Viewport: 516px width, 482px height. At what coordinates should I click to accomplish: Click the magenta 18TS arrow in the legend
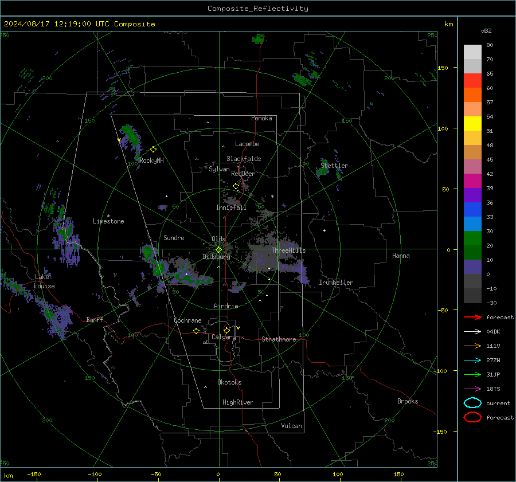(472, 389)
